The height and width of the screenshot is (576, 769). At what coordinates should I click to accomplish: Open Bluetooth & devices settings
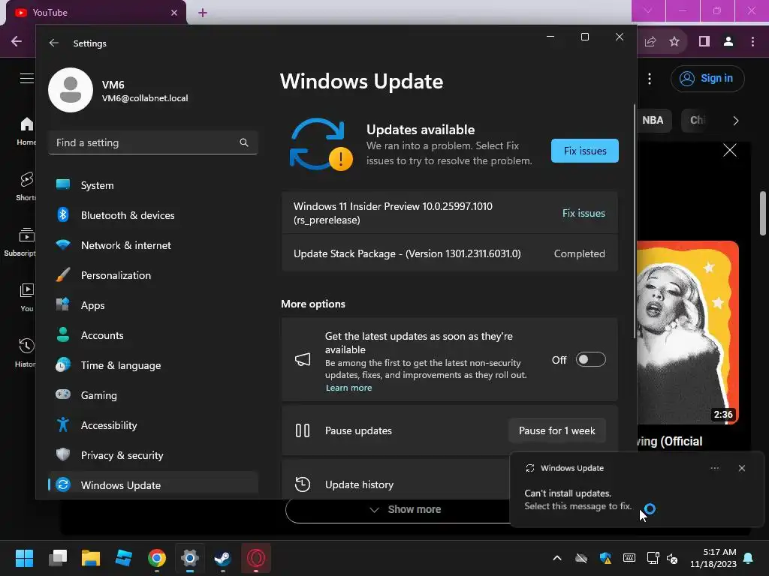(x=153, y=215)
